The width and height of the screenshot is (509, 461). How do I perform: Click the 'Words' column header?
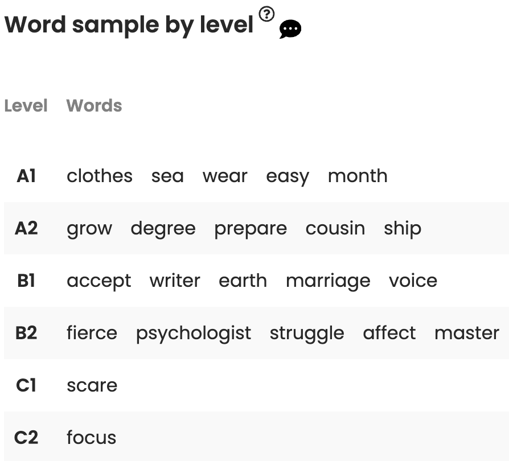pos(94,106)
